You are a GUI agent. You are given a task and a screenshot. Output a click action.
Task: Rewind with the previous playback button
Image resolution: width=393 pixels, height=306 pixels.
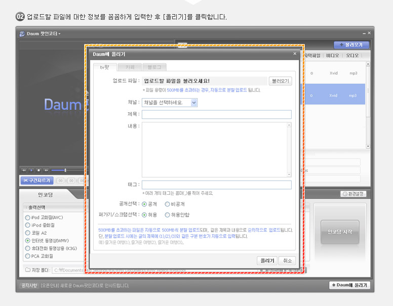pos(24,170)
